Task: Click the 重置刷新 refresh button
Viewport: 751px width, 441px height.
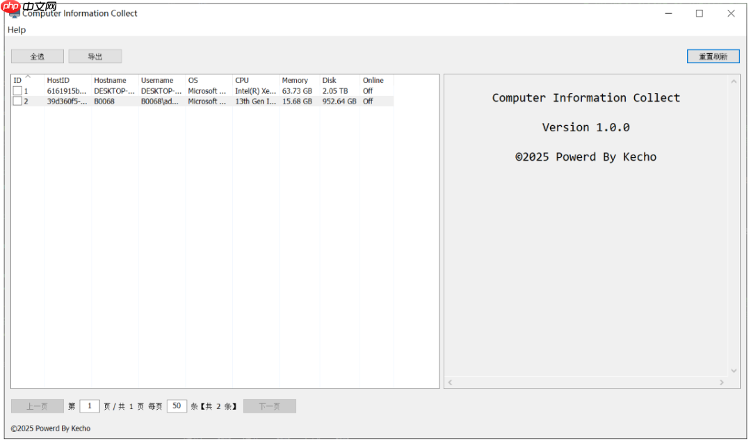Action: pyautogui.click(x=713, y=56)
